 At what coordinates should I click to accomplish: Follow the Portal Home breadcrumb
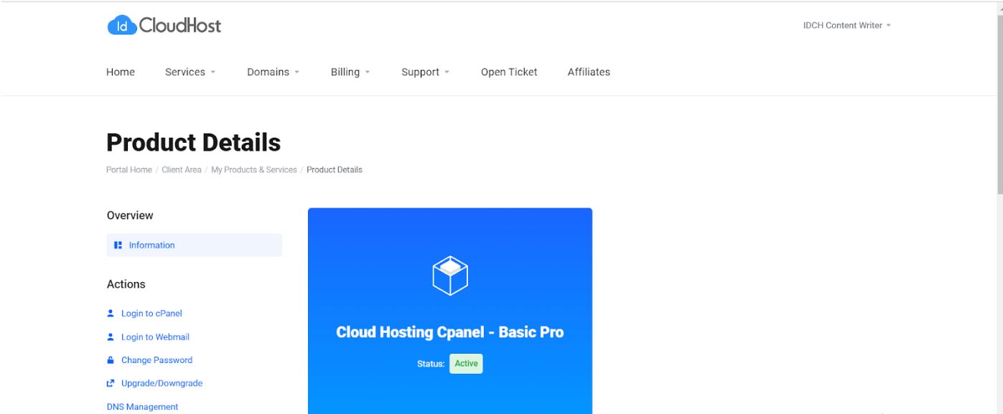point(129,169)
